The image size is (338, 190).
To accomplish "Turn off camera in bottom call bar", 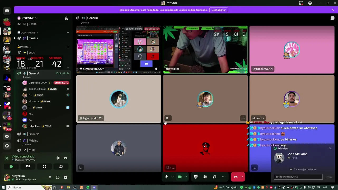I will [180, 177].
